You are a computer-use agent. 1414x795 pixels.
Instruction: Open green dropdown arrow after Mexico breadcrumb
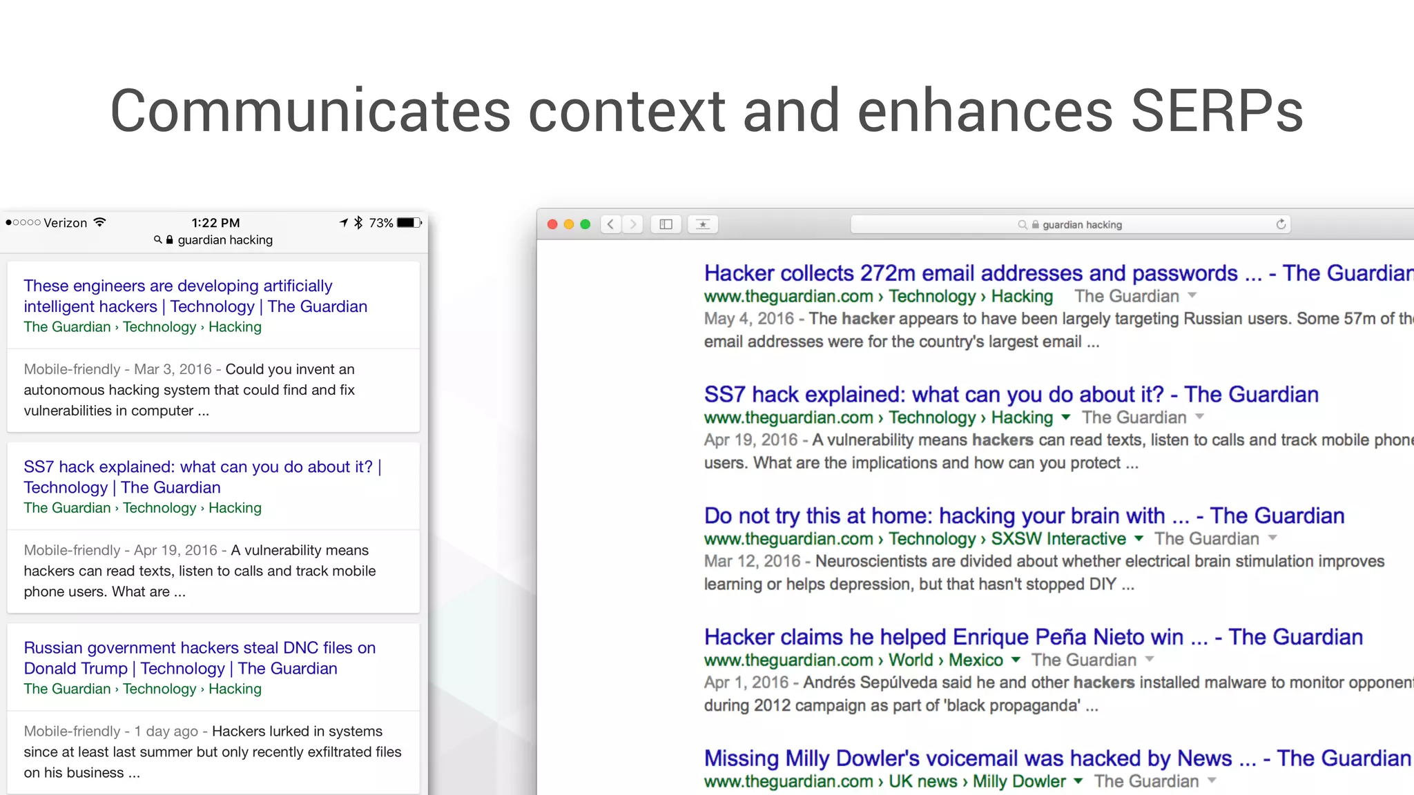point(1016,660)
